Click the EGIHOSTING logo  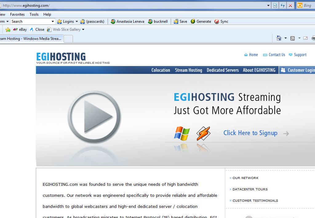(x=73, y=58)
